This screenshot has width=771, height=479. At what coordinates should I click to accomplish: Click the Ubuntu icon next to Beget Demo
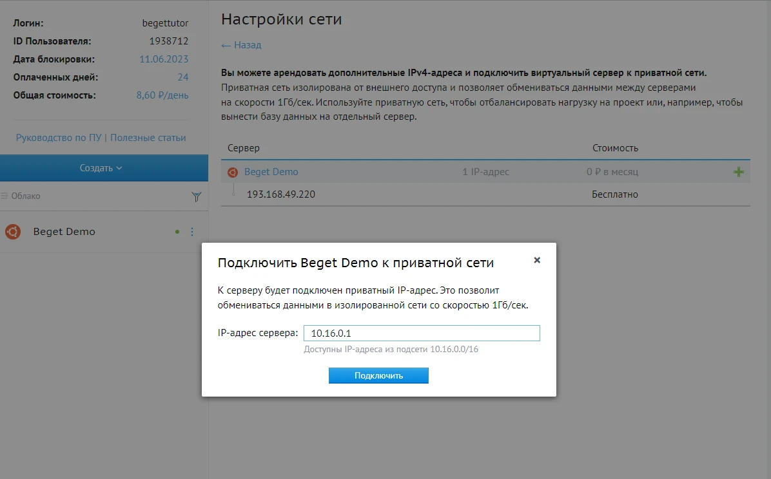tap(12, 231)
